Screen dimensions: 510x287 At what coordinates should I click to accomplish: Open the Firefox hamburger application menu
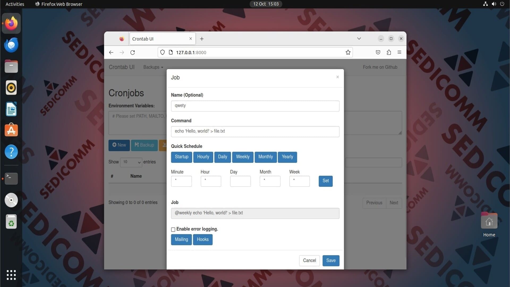399,52
